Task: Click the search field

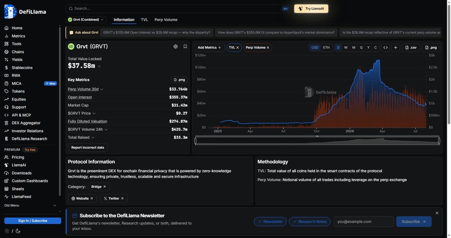Action: 178,9
